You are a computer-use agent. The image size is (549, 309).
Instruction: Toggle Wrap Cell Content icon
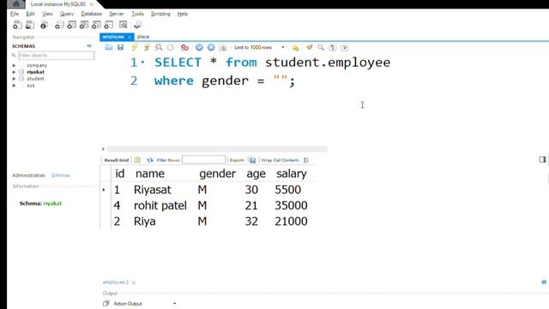[306, 161]
